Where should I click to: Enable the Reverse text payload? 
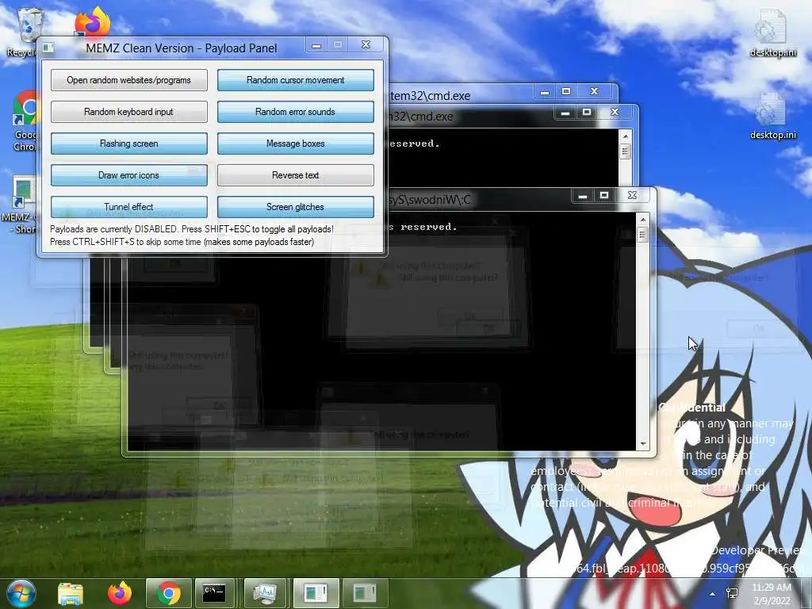click(296, 175)
